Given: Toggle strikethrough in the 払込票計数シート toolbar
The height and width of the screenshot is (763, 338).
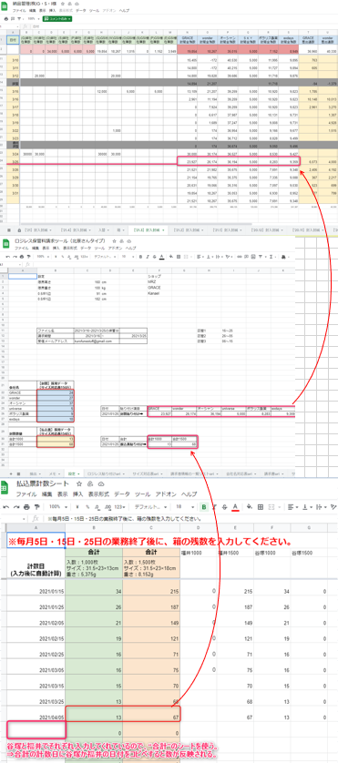Looking at the screenshot, I should 224,506.
